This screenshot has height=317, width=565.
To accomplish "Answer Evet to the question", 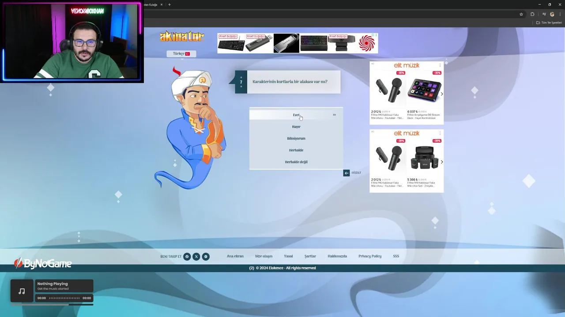I will pos(296,115).
